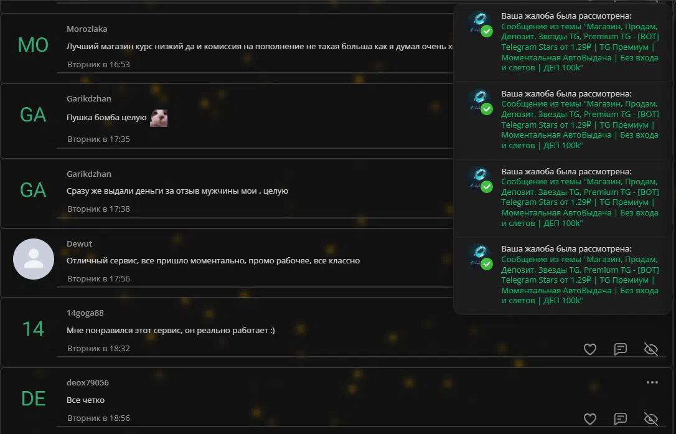Open the first "Ваша жалоба была рассмотрена" notification
The image size is (676, 434).
[x=563, y=42]
